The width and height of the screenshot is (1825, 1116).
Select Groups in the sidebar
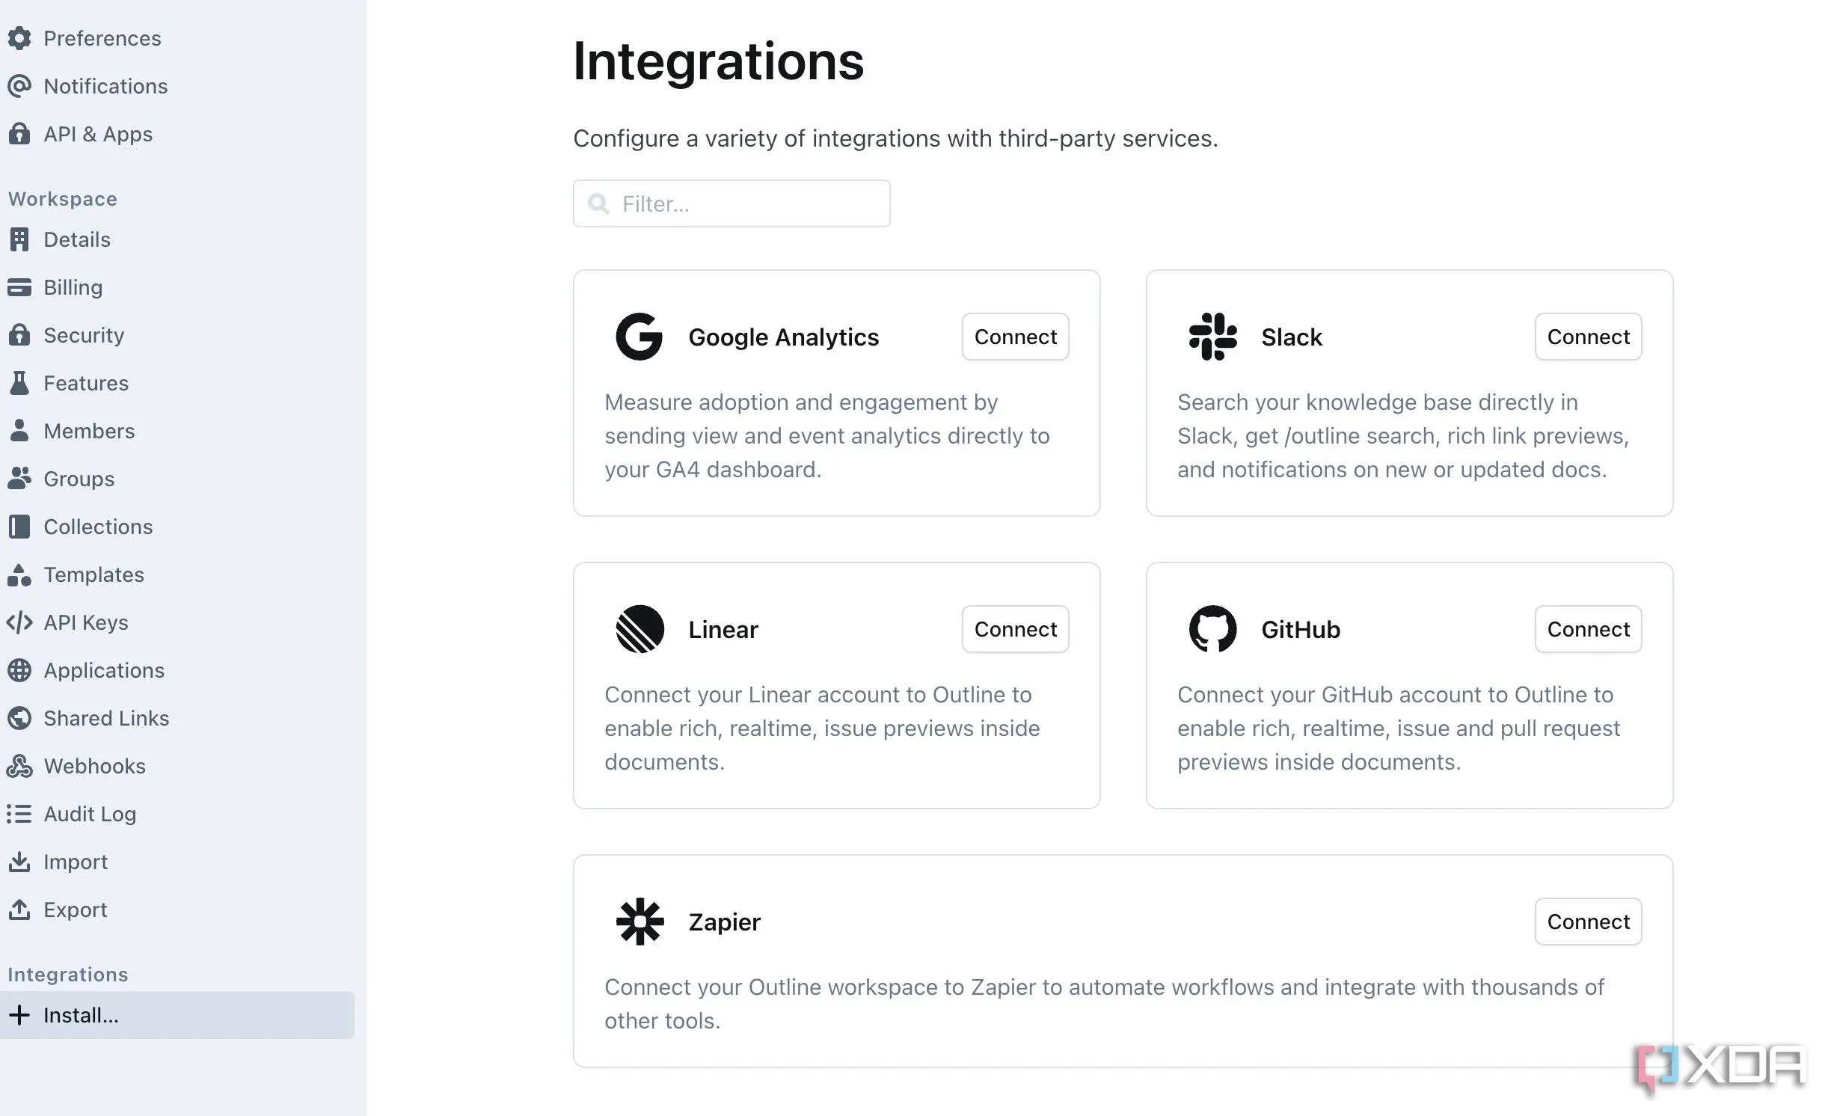(177, 479)
